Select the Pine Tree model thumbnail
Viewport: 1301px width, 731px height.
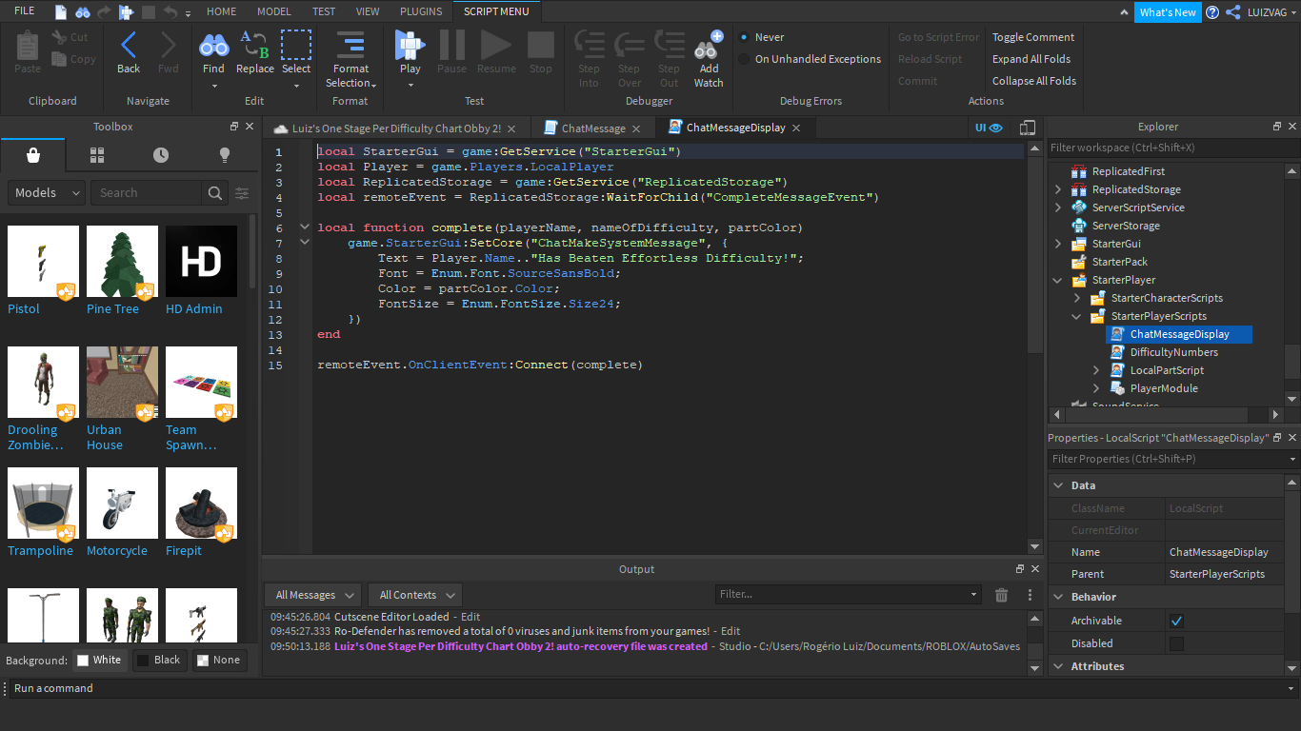pyautogui.click(x=122, y=262)
